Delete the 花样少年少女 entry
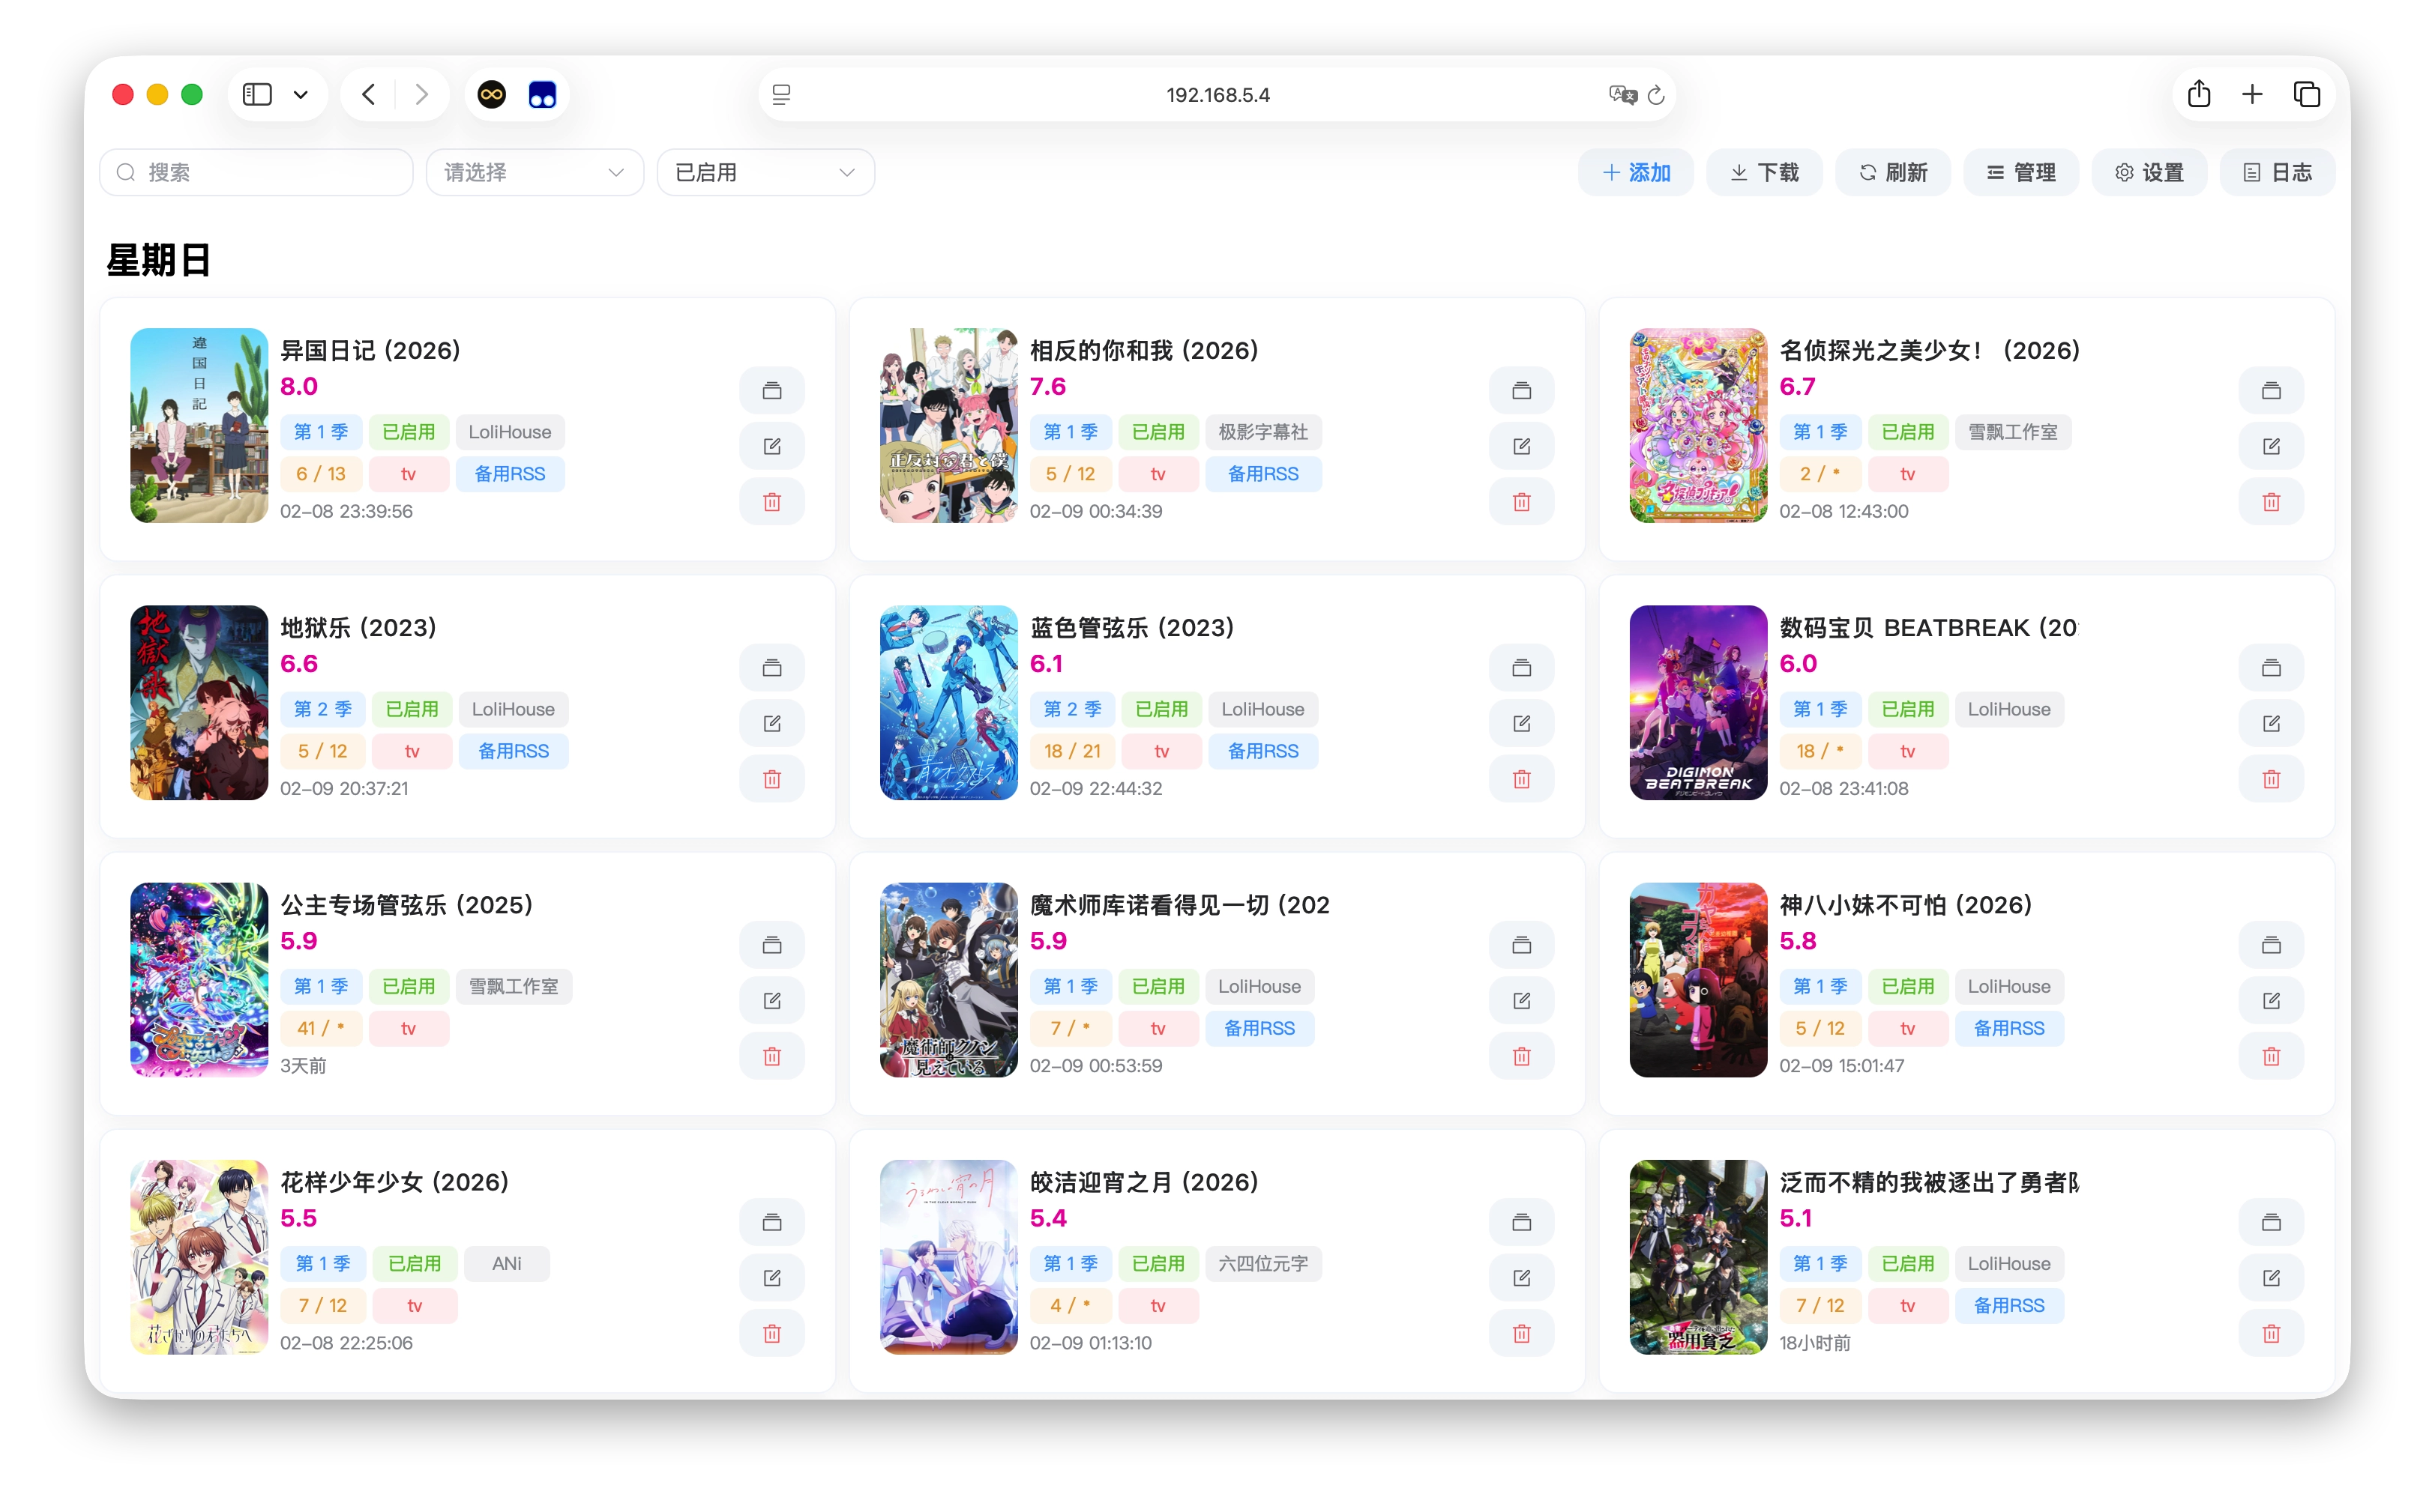The image size is (2435, 1512). [771, 1333]
